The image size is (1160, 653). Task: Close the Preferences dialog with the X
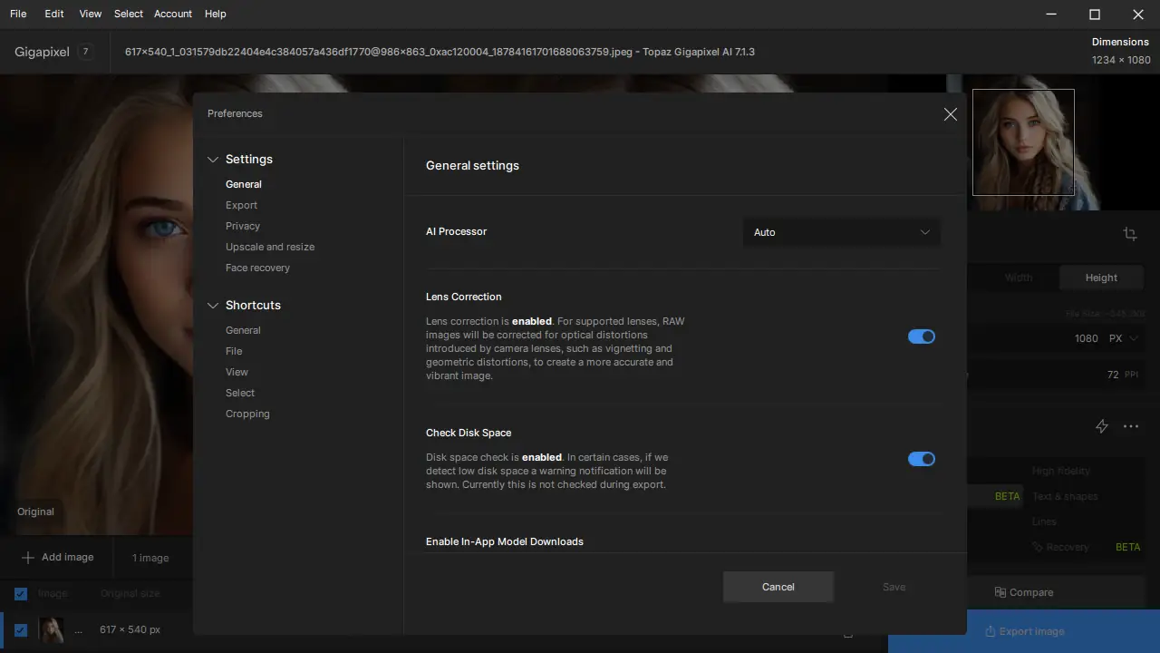tap(950, 114)
